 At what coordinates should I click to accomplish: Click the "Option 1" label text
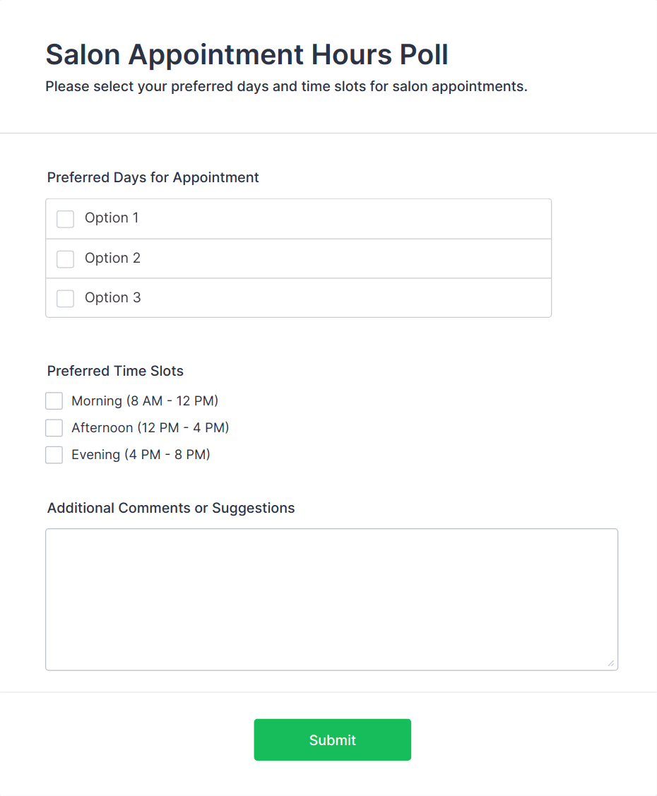click(x=112, y=218)
